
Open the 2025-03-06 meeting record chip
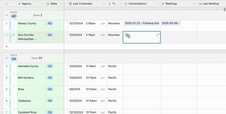click(x=171, y=23)
